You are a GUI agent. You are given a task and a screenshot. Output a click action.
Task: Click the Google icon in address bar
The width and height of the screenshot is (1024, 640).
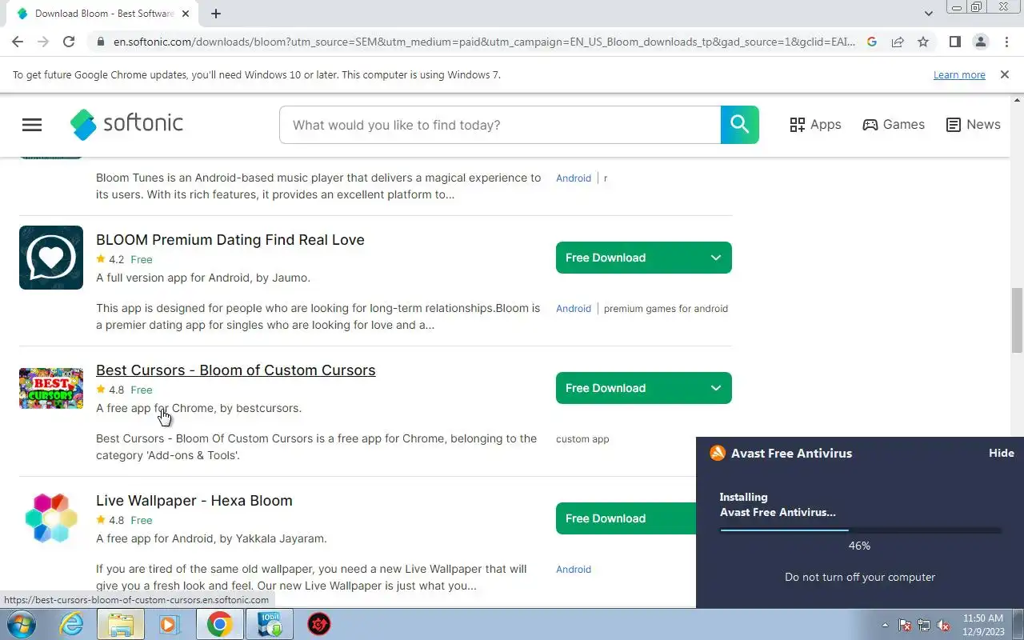click(x=872, y=42)
